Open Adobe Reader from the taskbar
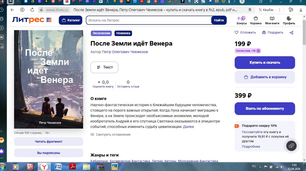The height and width of the screenshot is (171, 306). [72, 167]
